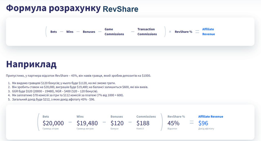Click the 'Гравець виграв' caption
Screen dimensions: 261x141
85,129
